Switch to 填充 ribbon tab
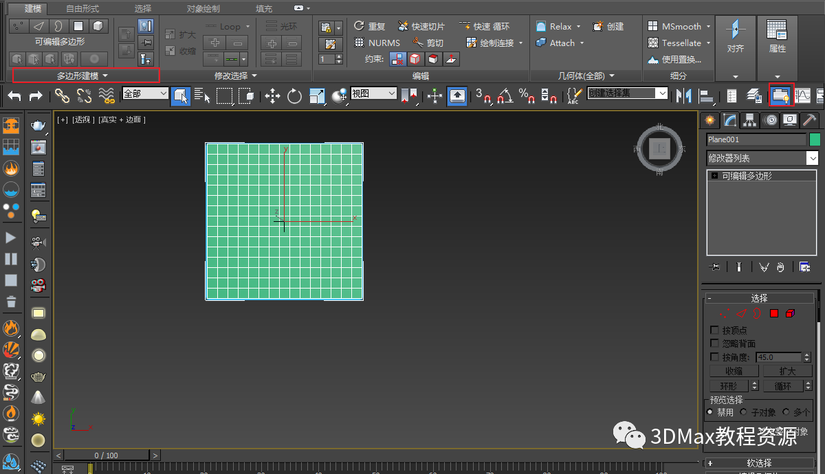Image resolution: width=825 pixels, height=474 pixels. [x=264, y=8]
